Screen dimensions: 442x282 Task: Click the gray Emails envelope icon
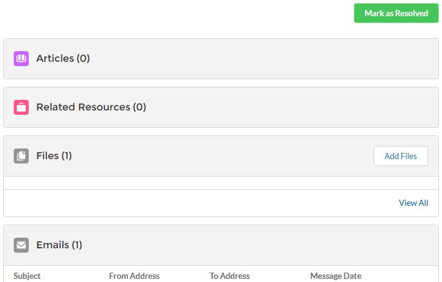[21, 245]
